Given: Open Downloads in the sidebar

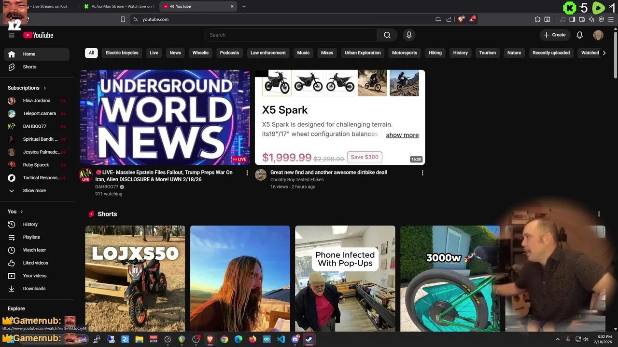Looking at the screenshot, I should [37, 289].
